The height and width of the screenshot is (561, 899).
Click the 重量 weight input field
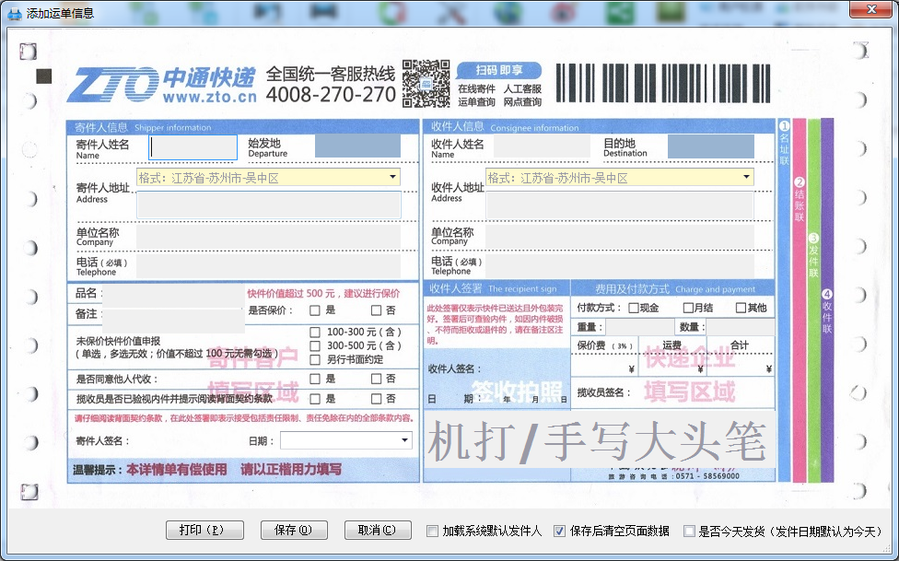[640, 327]
